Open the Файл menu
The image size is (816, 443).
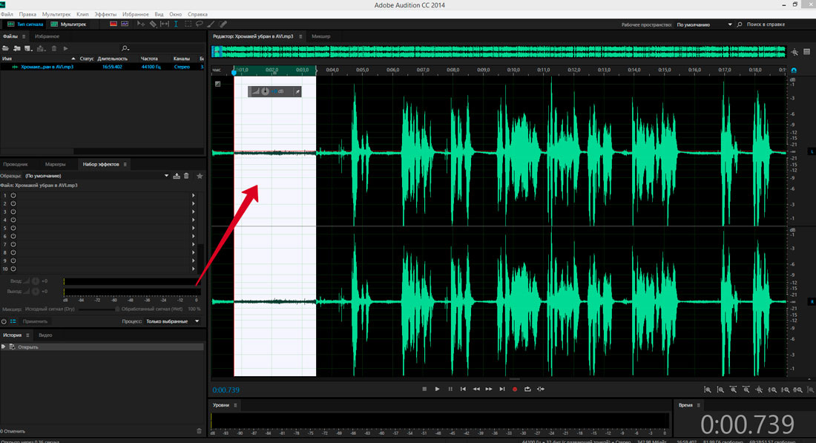pyautogui.click(x=7, y=15)
